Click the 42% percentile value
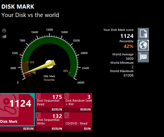164x137 pixels. click(128, 46)
